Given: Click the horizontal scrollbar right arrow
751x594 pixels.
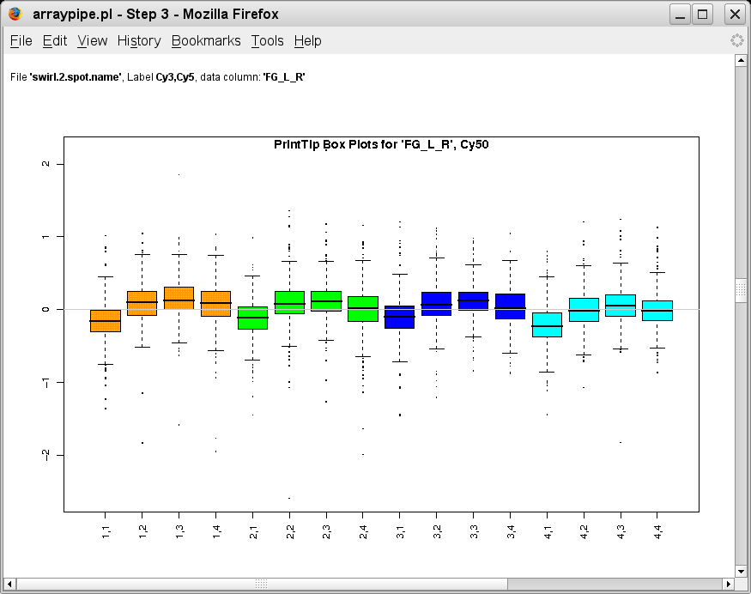Looking at the screenshot, I should click(729, 584).
